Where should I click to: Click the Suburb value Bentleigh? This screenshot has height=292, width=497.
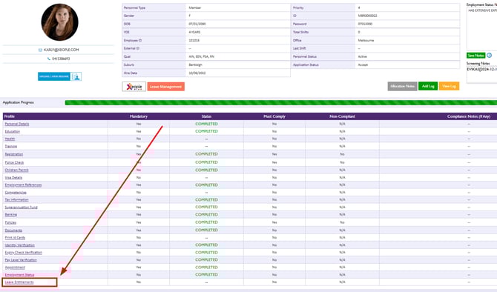pos(196,65)
